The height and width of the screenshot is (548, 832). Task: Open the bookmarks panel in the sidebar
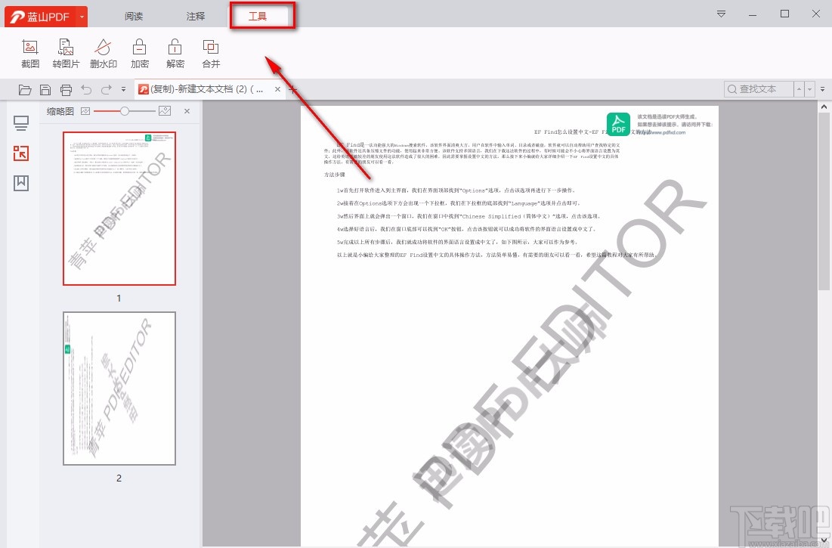pyautogui.click(x=21, y=182)
